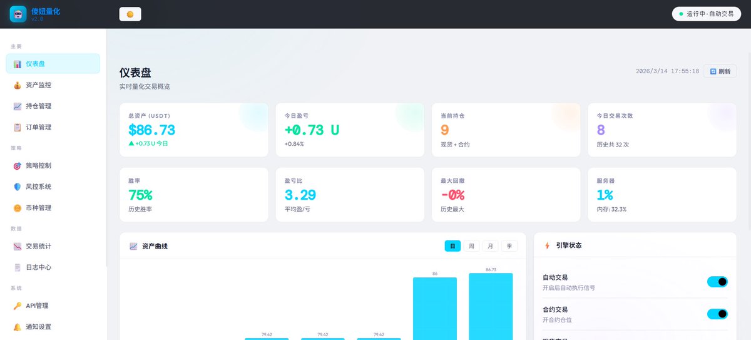Click the 历史共 32 次 text
The height and width of the screenshot is (340, 751).
613,145
